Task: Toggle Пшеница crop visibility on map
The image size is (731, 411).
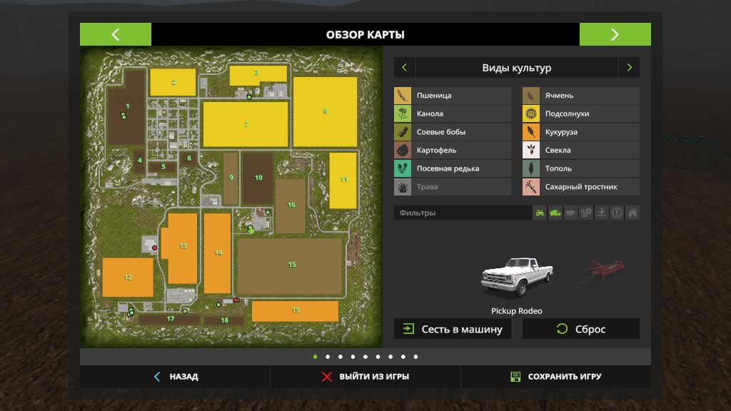Action: [452, 96]
